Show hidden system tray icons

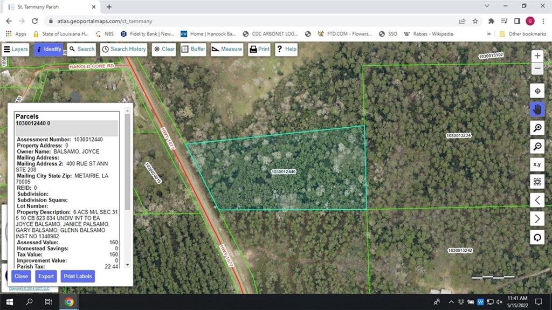pyautogui.click(x=451, y=302)
